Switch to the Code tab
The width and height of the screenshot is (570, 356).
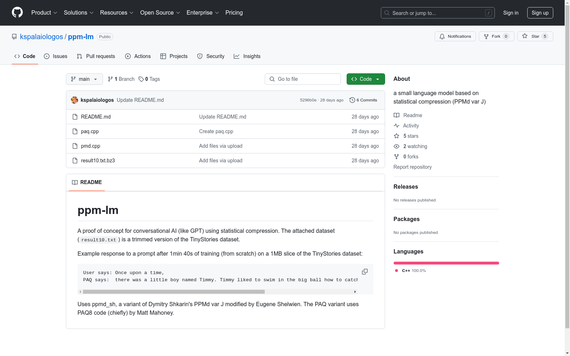tap(25, 56)
